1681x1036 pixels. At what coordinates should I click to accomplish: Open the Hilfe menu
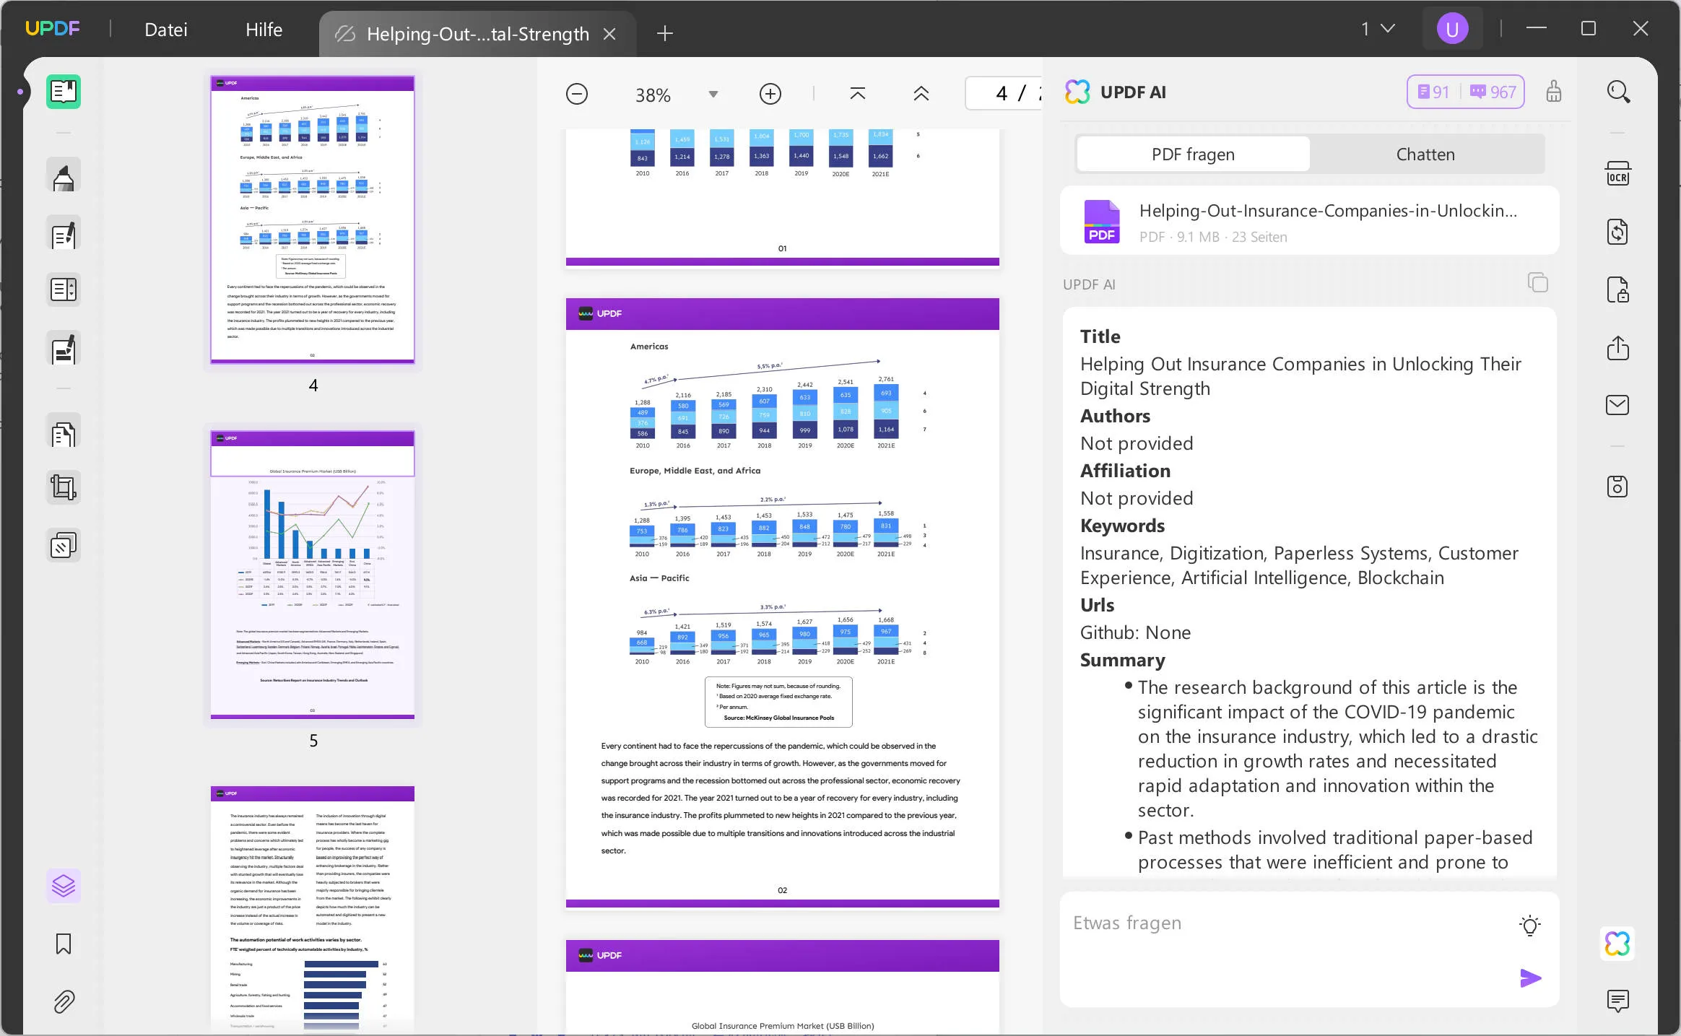point(264,30)
